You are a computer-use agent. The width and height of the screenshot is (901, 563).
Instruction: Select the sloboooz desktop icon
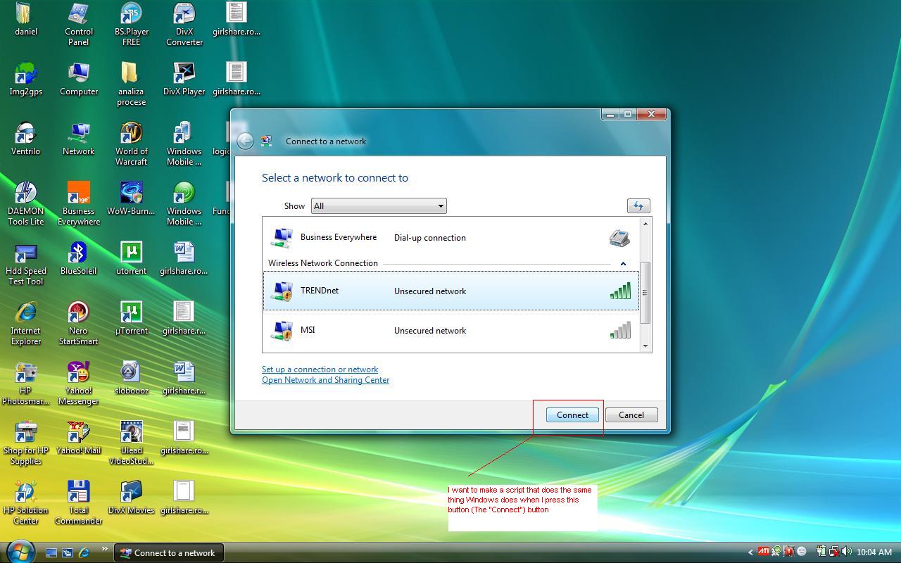tap(131, 378)
